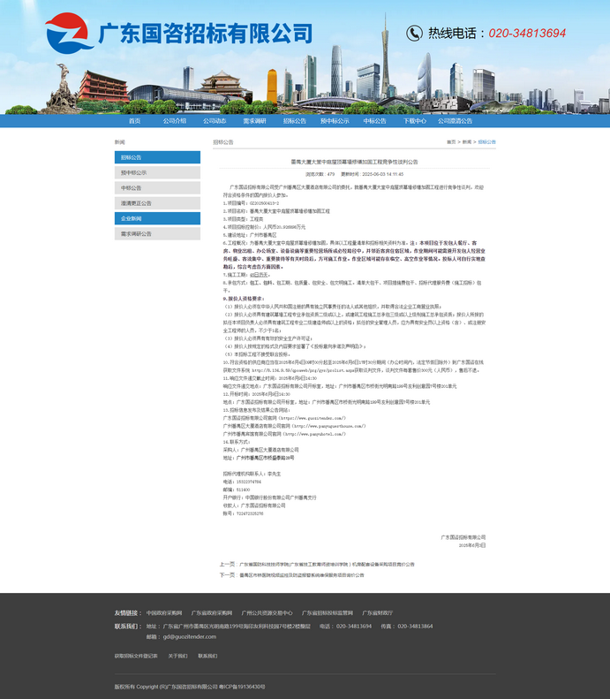Click the small 联系我们 link at footer bottom

tap(207, 657)
